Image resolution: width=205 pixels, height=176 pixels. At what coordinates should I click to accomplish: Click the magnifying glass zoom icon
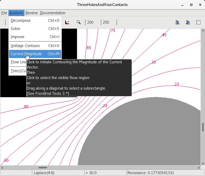[x=79, y=22]
